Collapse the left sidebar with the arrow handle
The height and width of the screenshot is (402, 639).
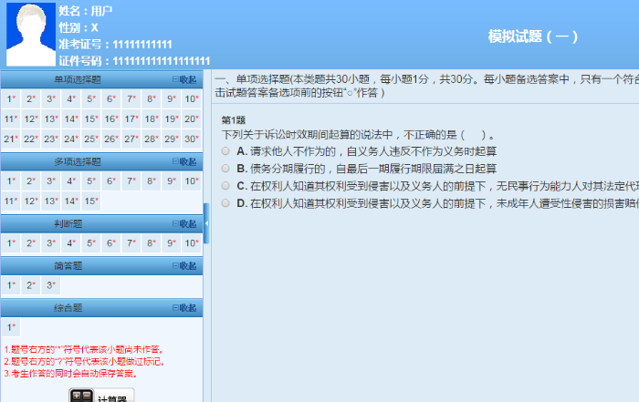[206, 223]
